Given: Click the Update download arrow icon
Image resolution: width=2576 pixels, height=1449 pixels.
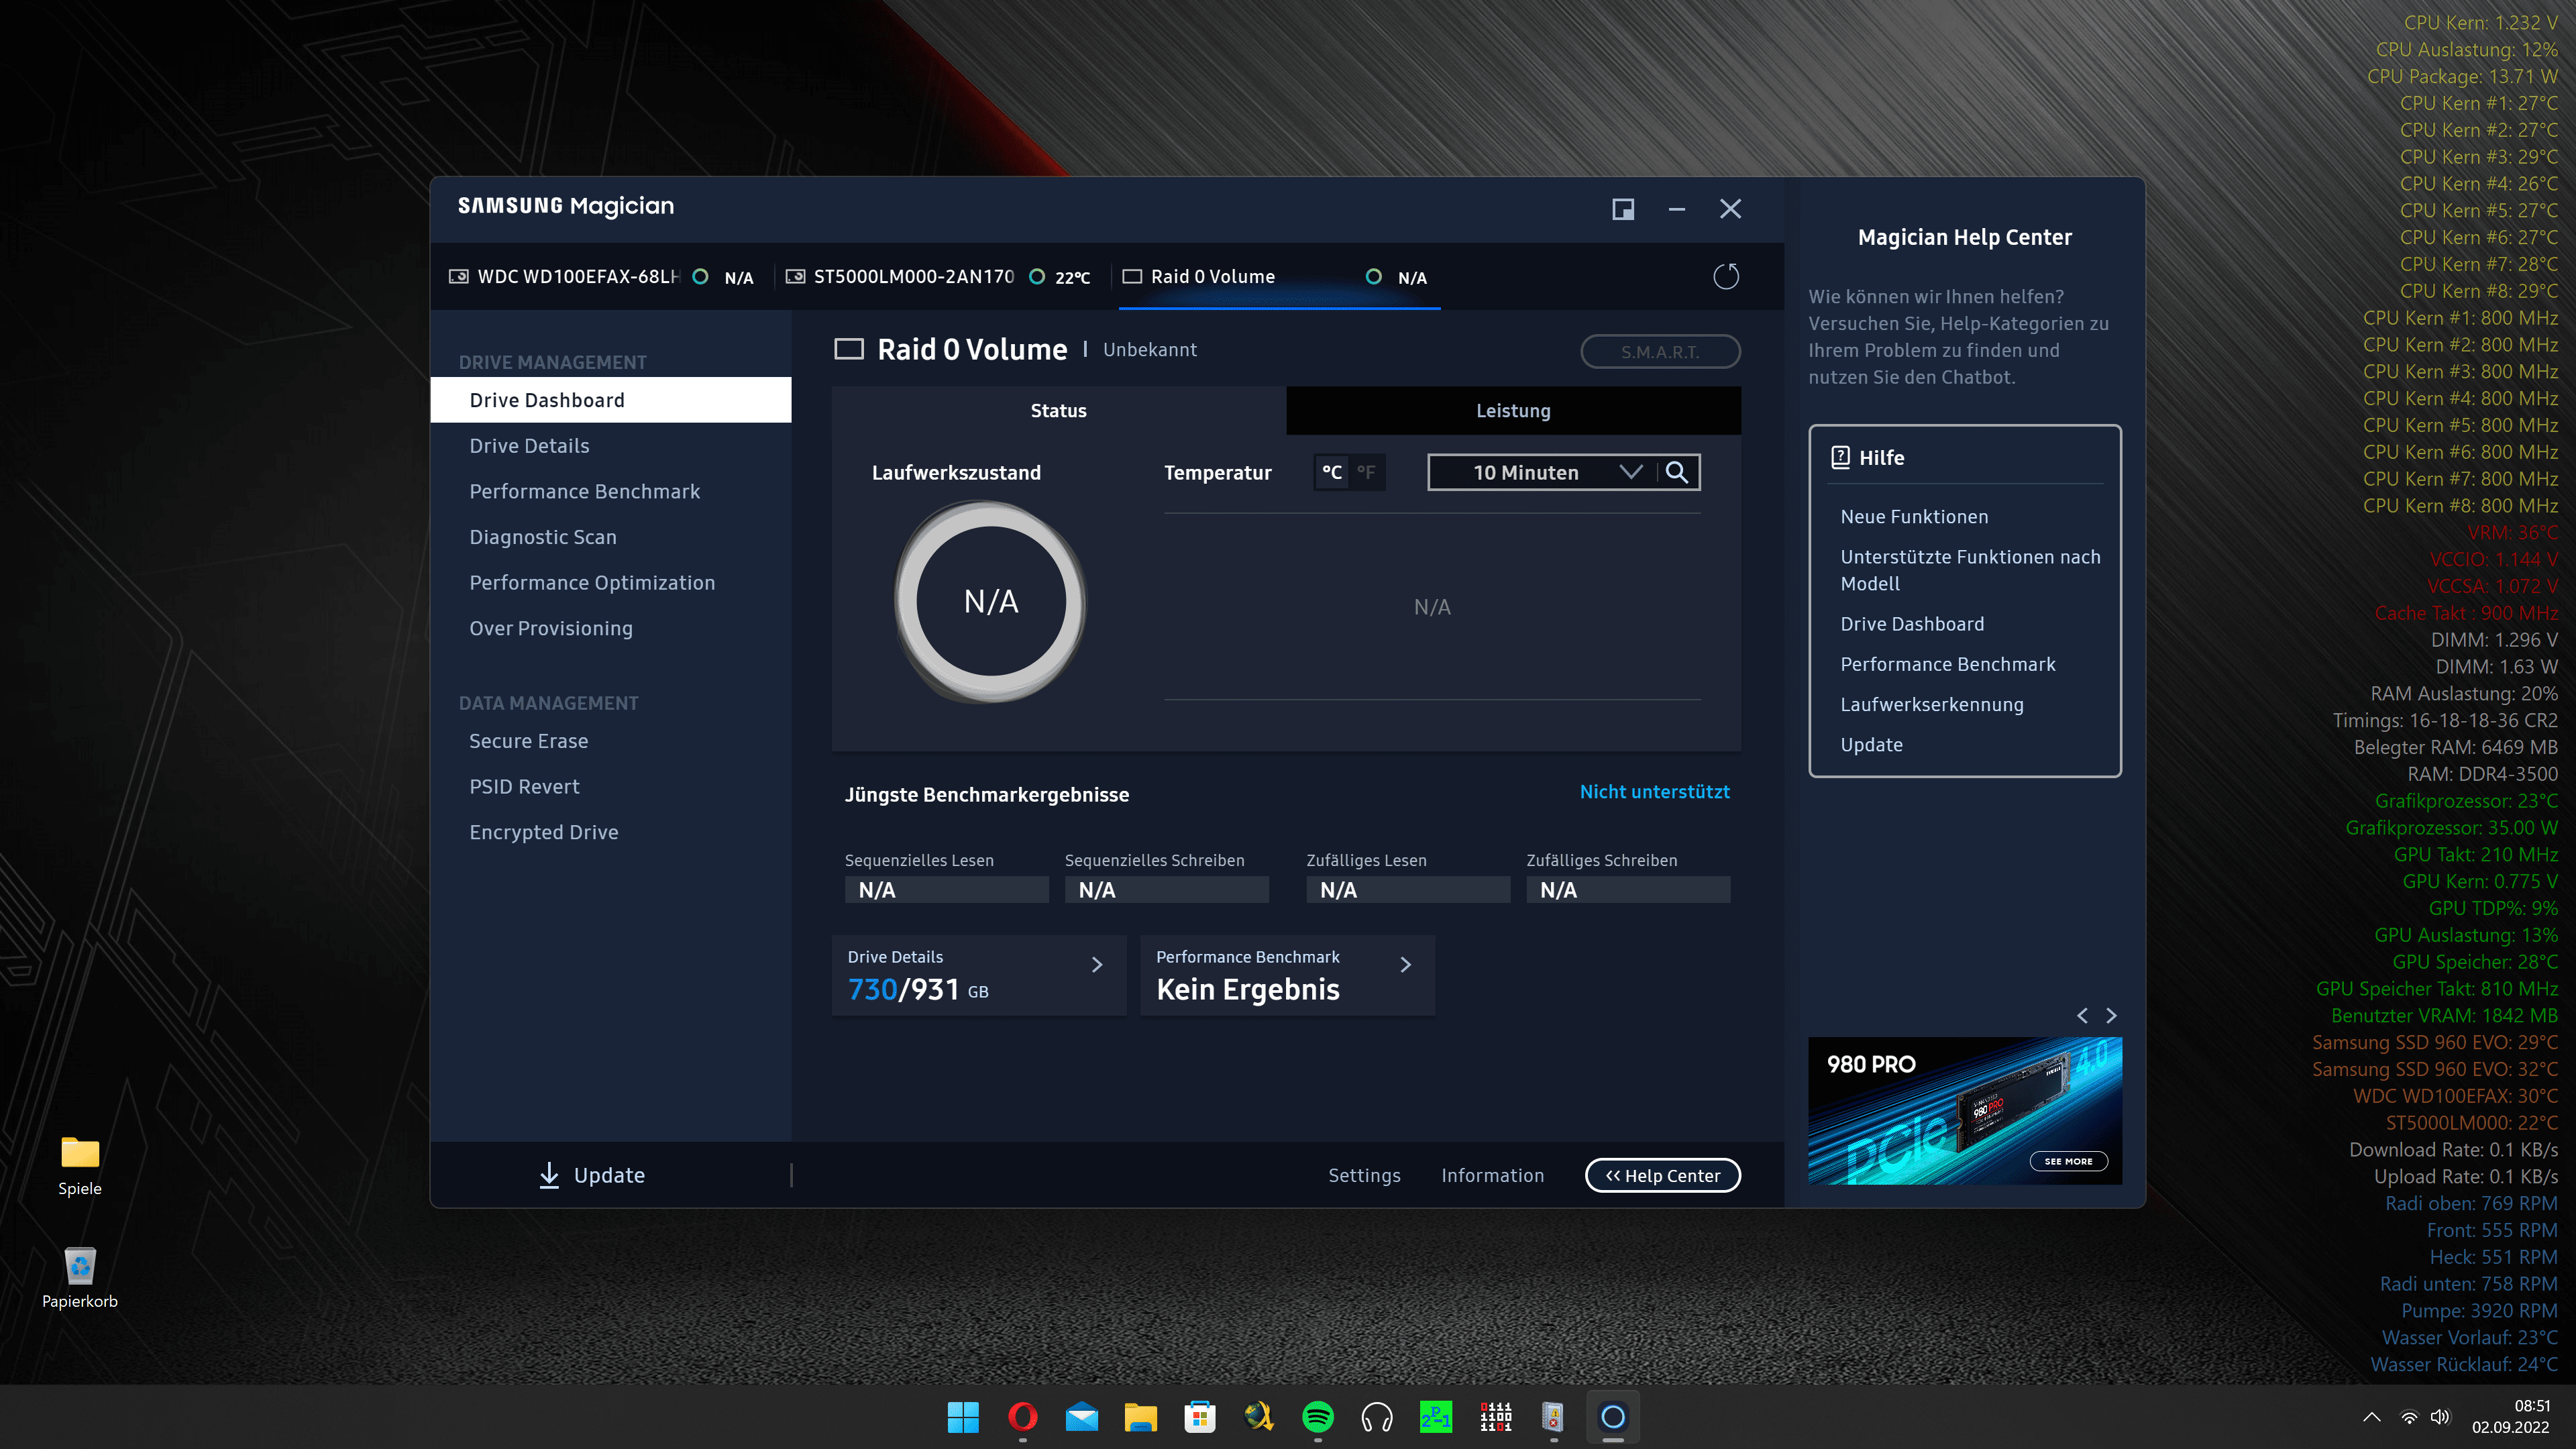Looking at the screenshot, I should pos(549,1175).
